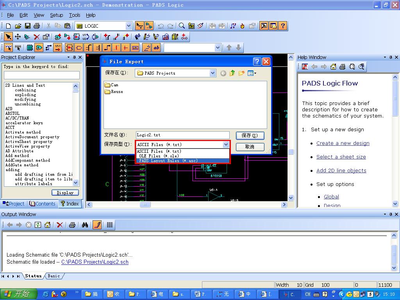
Task: Click Home icon in Help Window toolbar
Action: (333, 67)
